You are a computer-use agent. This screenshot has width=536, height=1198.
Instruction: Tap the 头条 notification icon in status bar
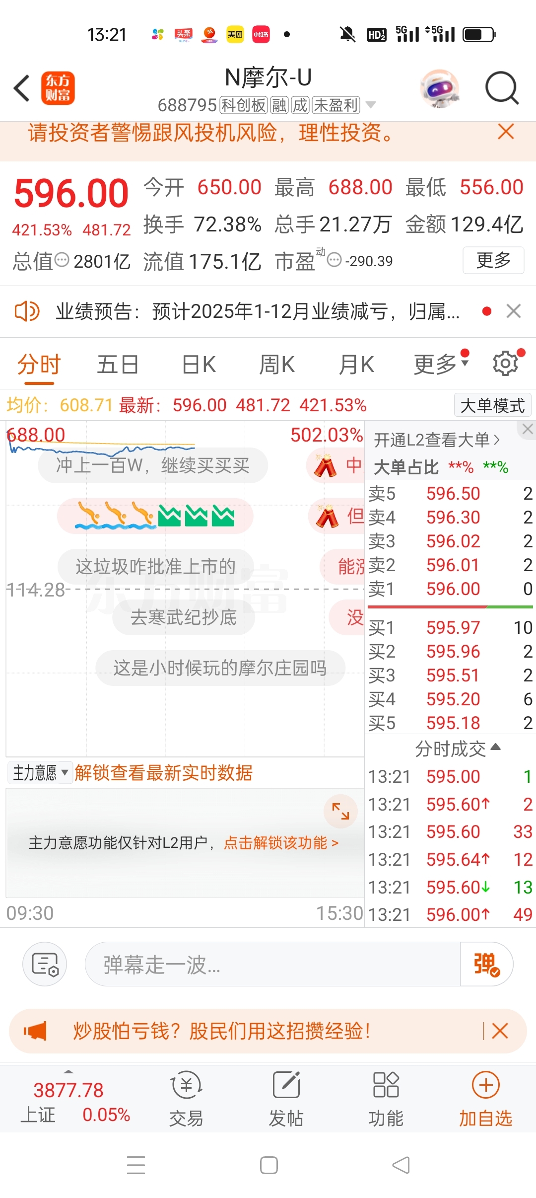click(x=184, y=34)
